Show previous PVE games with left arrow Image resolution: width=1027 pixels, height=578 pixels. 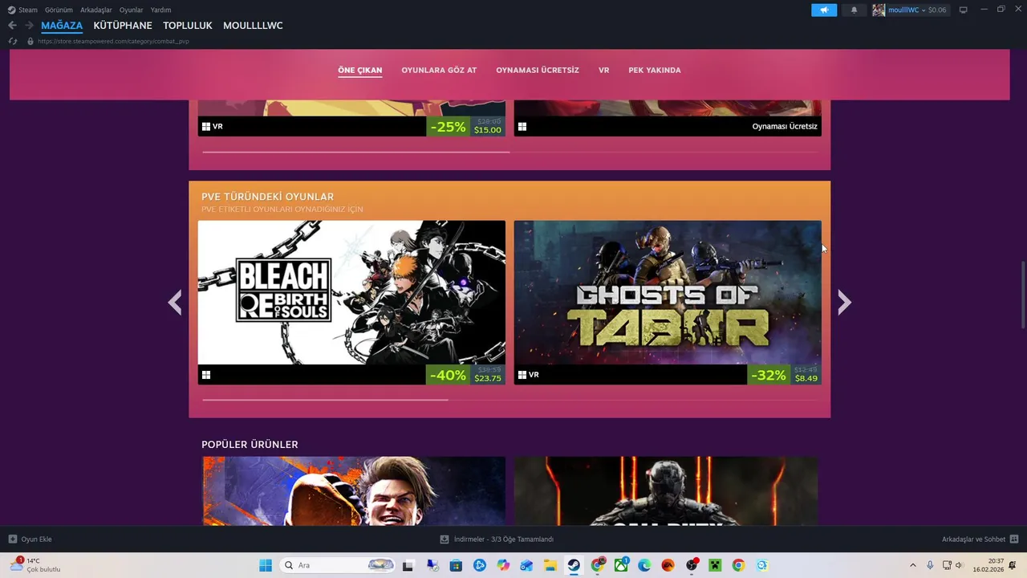click(x=175, y=303)
